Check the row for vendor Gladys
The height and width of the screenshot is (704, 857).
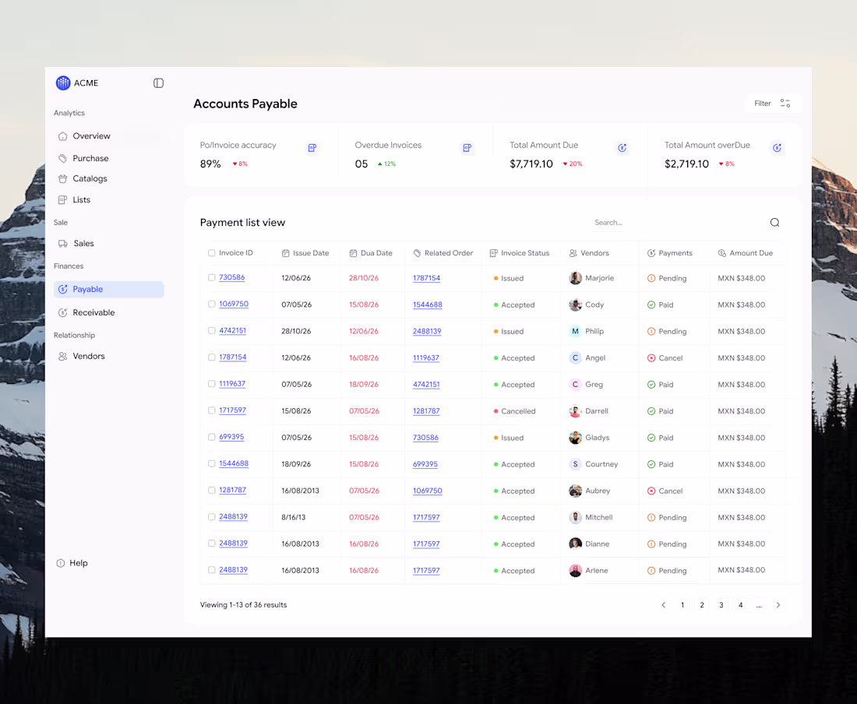211,437
